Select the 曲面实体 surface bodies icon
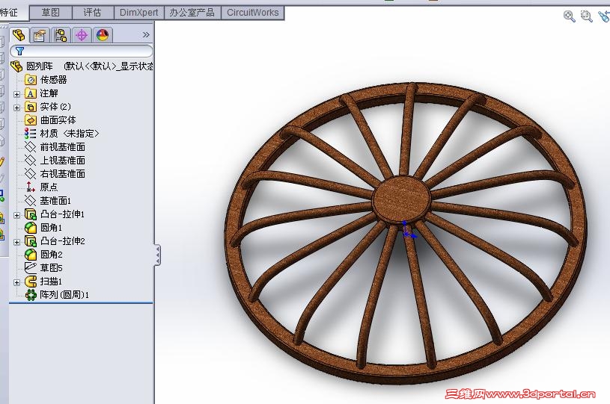The image size is (610, 404). 31,120
